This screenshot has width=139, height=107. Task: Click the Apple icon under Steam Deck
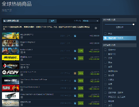pyautogui.click(x=24, y=67)
